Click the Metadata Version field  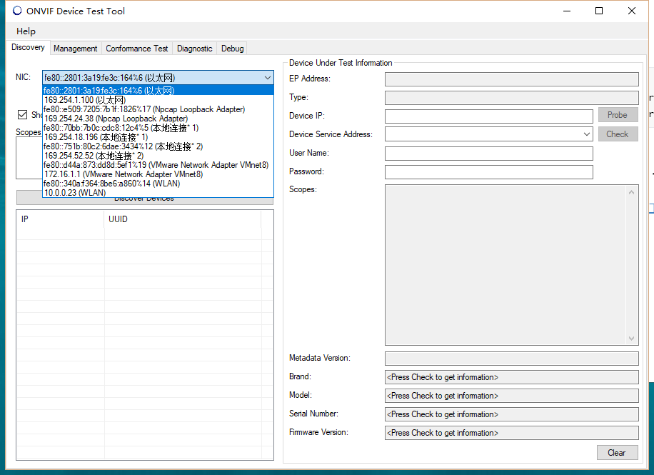pos(511,358)
